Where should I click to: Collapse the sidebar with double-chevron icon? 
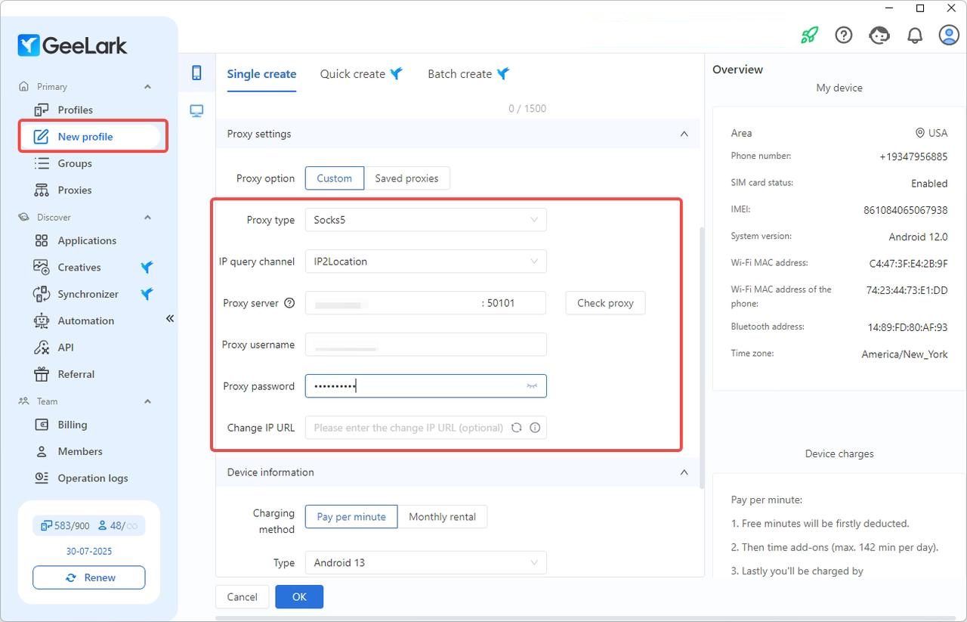coord(170,318)
